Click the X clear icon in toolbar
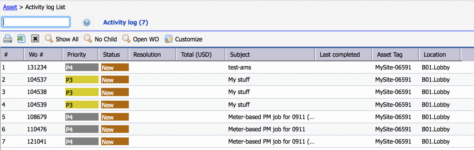The height and width of the screenshot is (150, 474). click(x=35, y=39)
